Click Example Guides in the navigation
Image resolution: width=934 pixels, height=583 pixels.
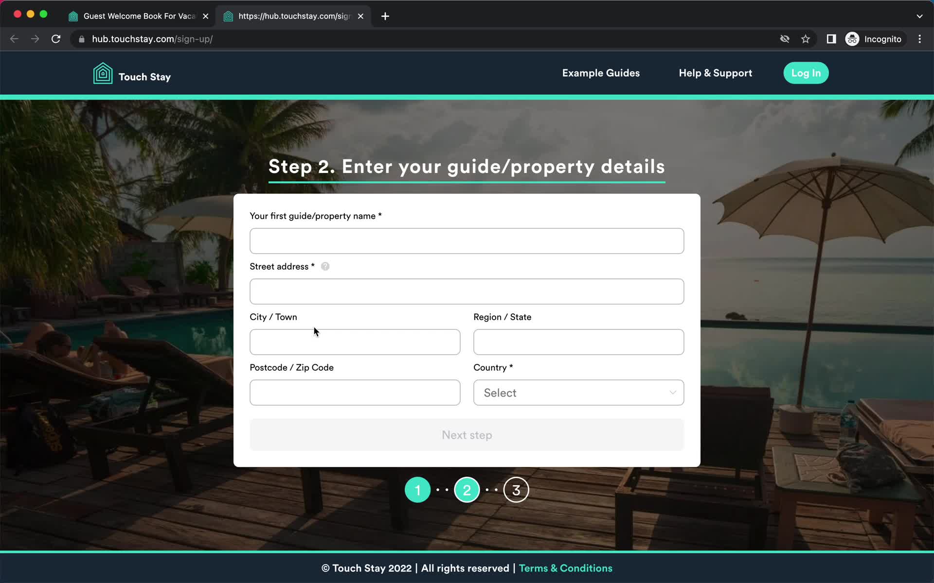[601, 73]
